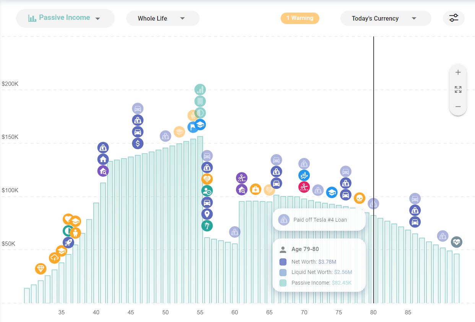Open the Today's Currency dropdown

coord(386,18)
